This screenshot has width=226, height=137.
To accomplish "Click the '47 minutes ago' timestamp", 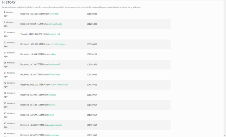I will pos(9,125).
